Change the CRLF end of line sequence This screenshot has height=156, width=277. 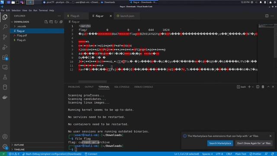tap(229, 154)
